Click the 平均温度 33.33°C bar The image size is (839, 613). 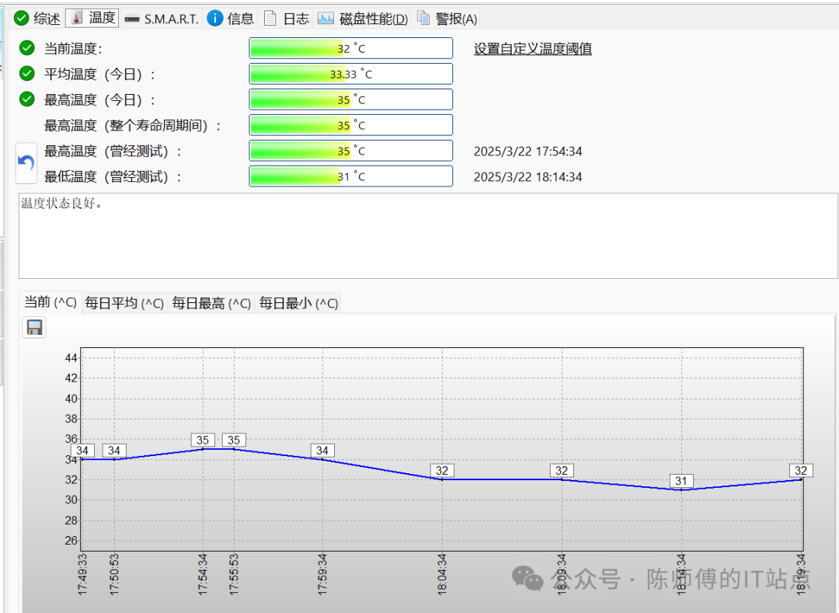(x=350, y=74)
